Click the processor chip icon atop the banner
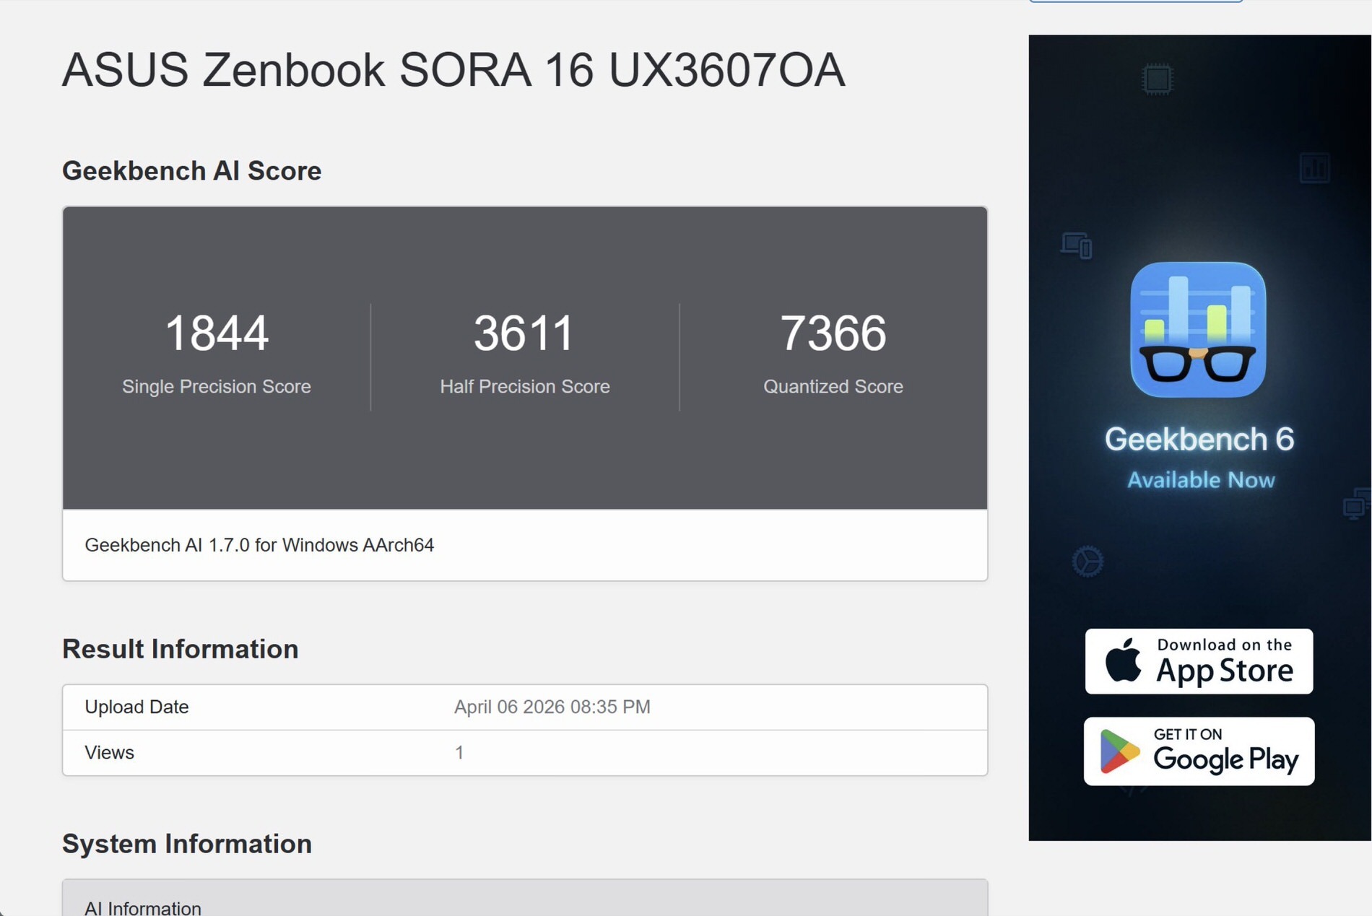1372x916 pixels. click(1156, 79)
